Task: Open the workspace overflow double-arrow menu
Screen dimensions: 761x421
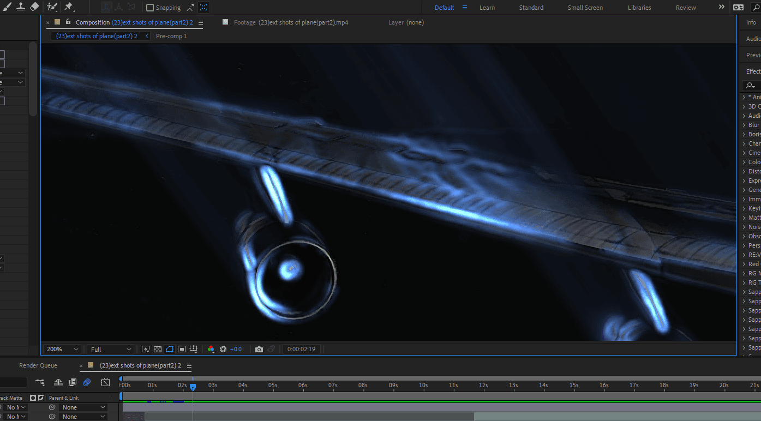Action: [x=722, y=7]
